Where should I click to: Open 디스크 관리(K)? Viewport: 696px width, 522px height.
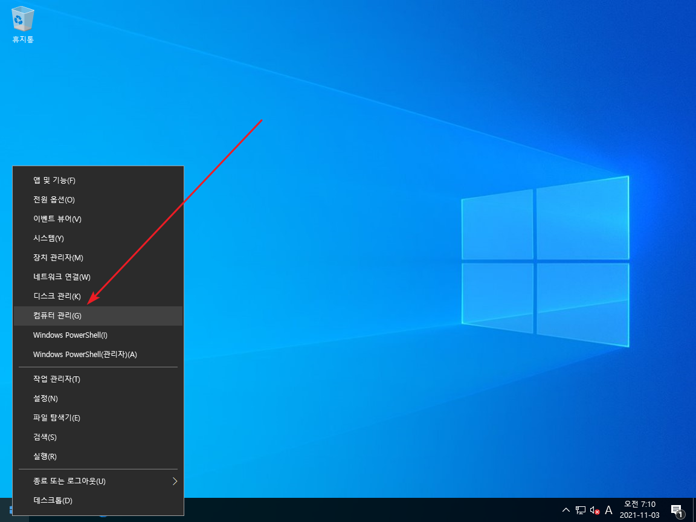[x=98, y=296]
